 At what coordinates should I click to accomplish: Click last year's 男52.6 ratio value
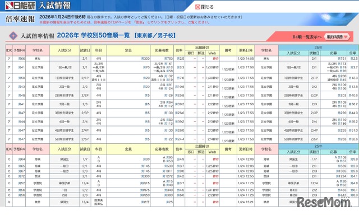[x=353, y=139]
